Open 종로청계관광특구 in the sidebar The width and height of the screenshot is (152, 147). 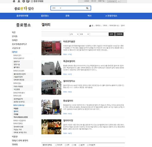pyautogui.click(x=19, y=44)
